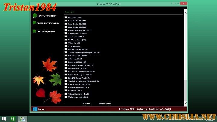Click the FileZilla 3.14.0.0 label text

tap(75, 18)
